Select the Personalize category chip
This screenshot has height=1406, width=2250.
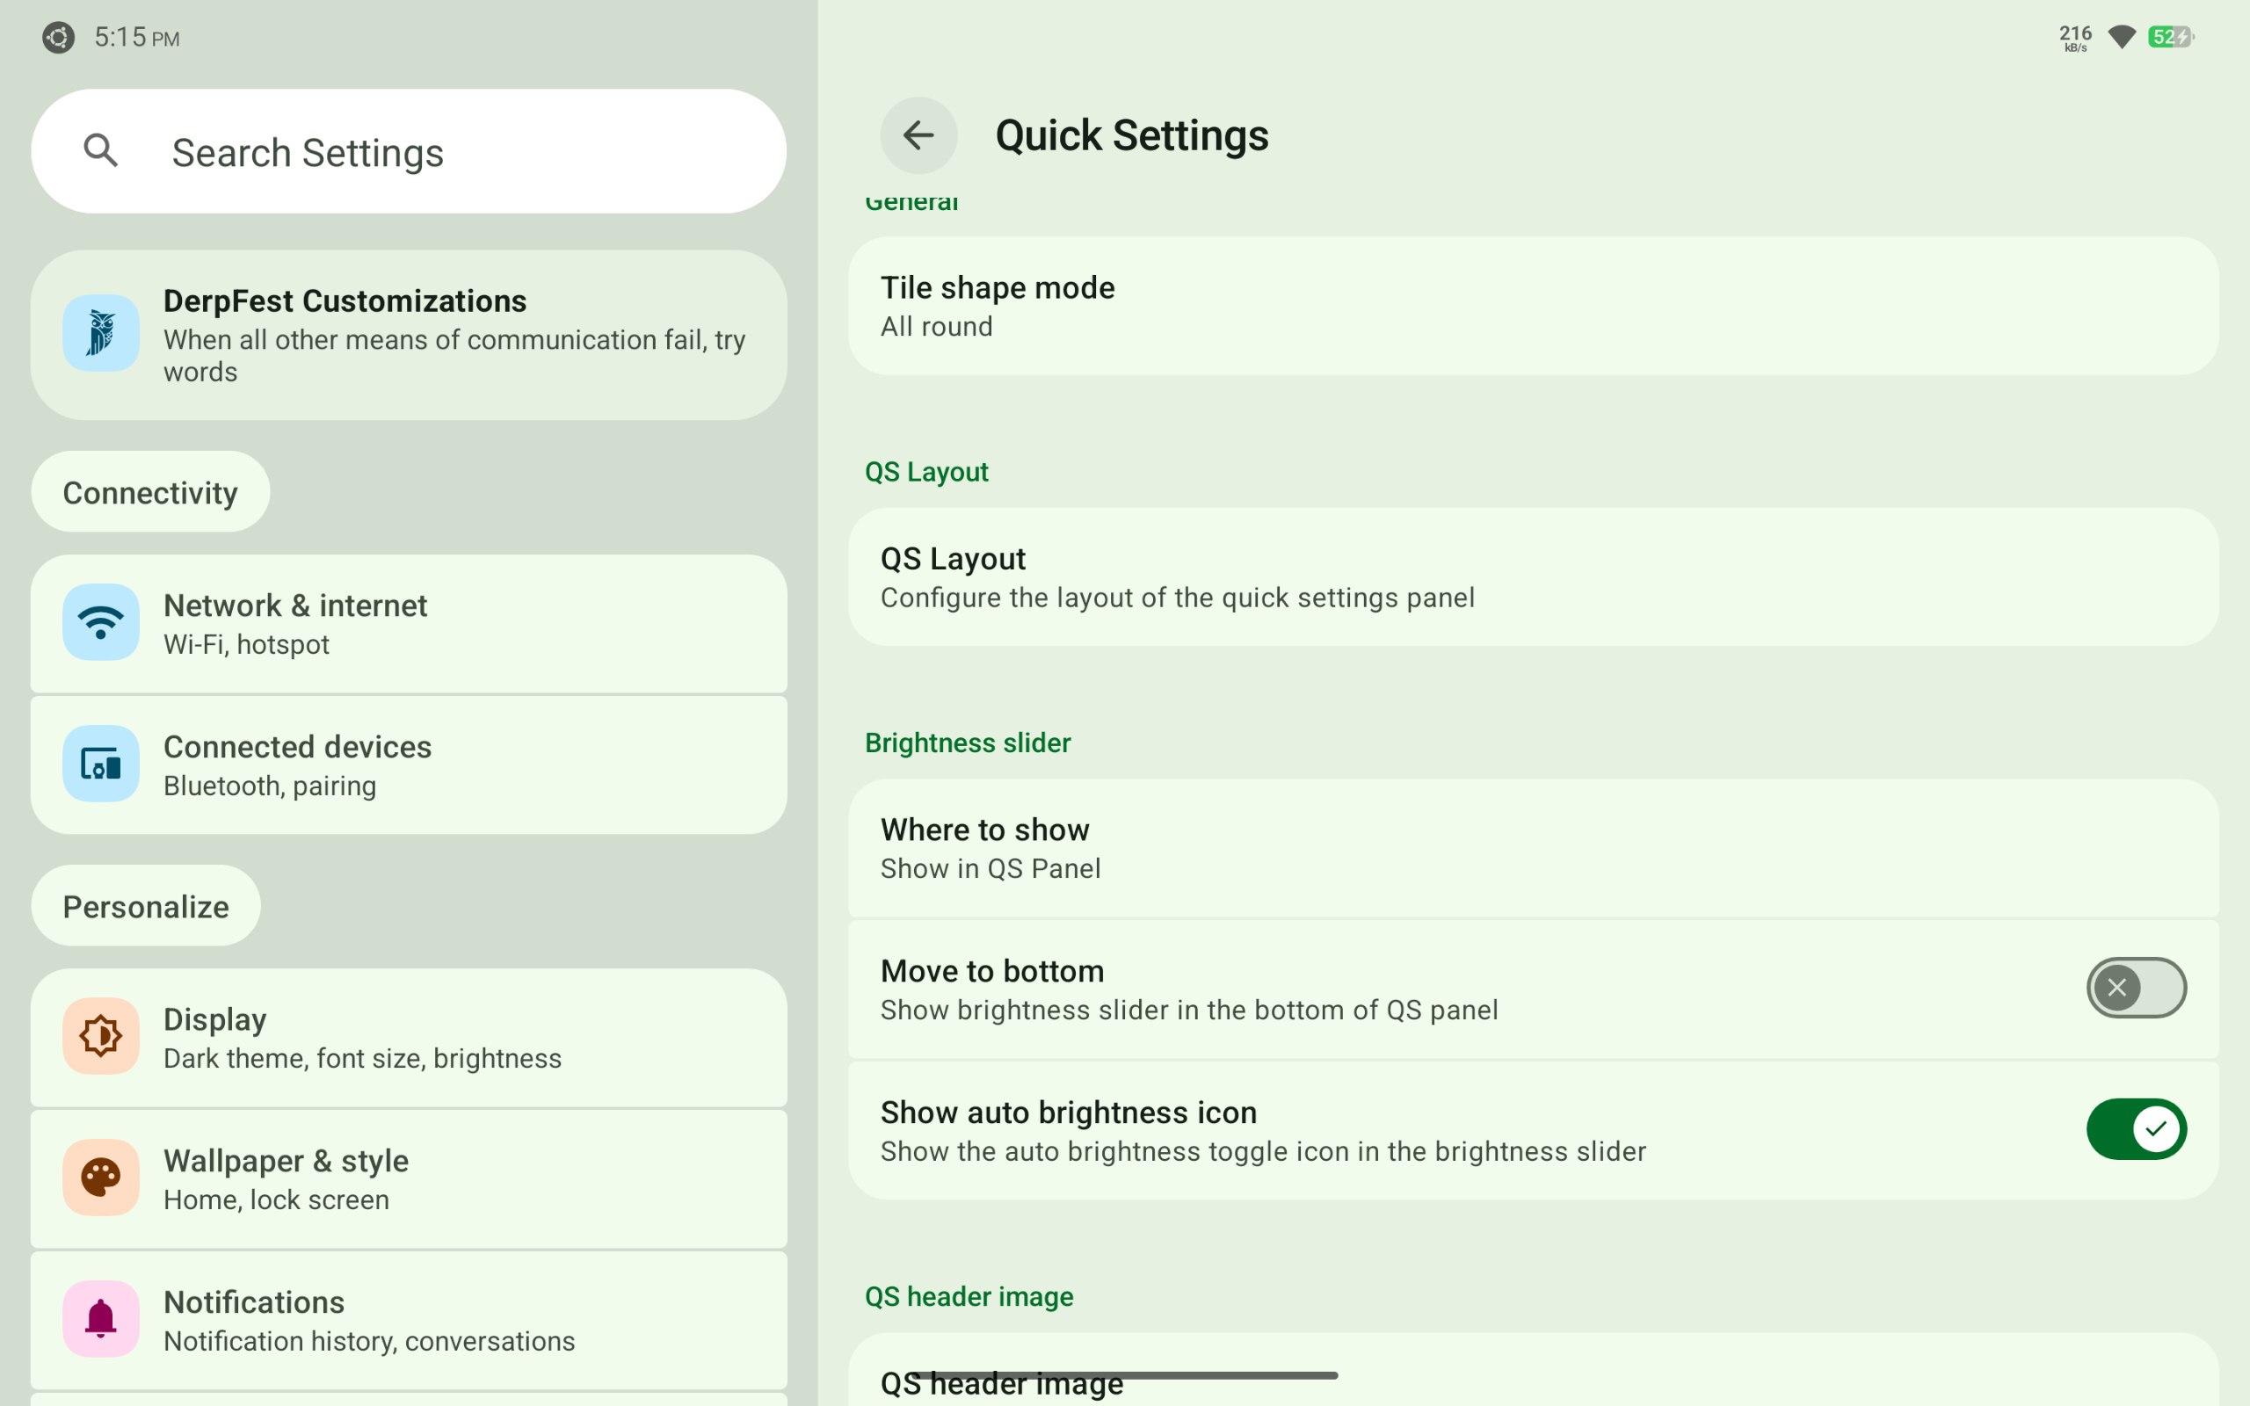(x=145, y=906)
